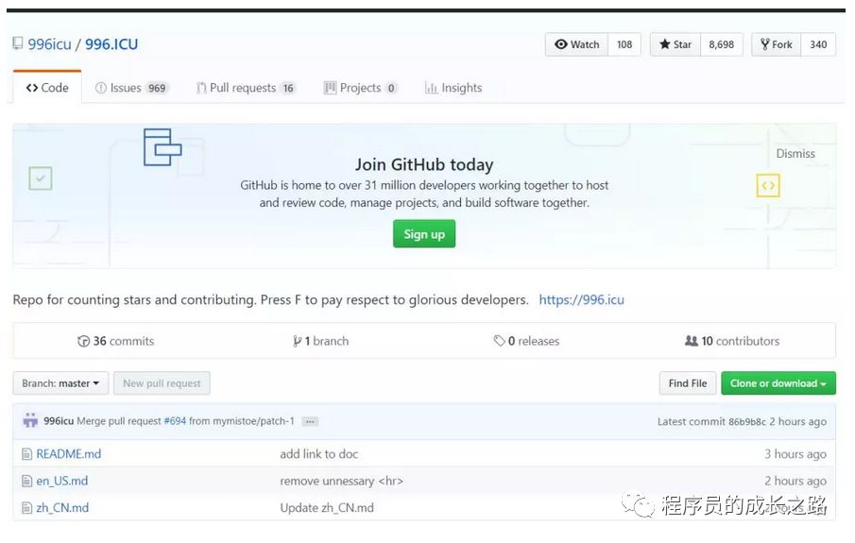Open the Branch: master dropdown

click(x=60, y=383)
